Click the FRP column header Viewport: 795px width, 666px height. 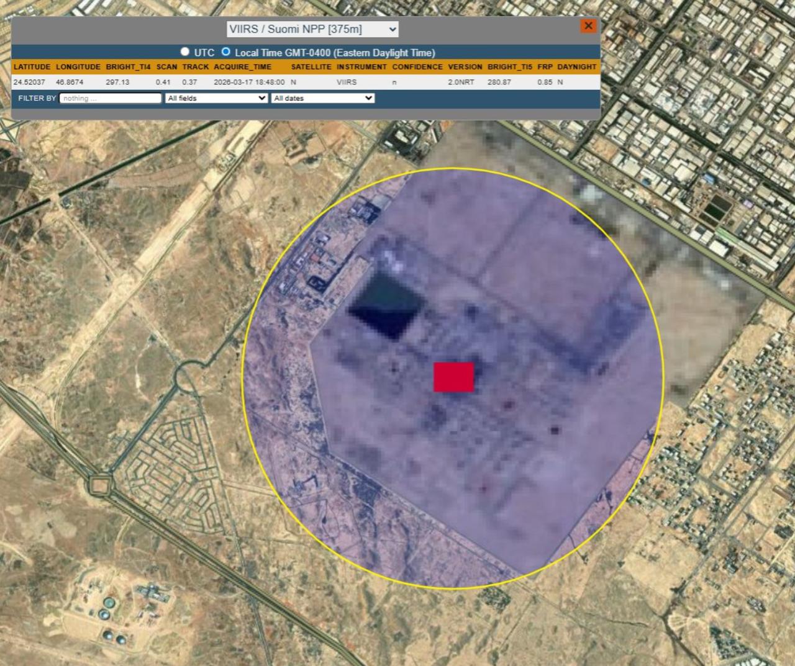(x=545, y=67)
